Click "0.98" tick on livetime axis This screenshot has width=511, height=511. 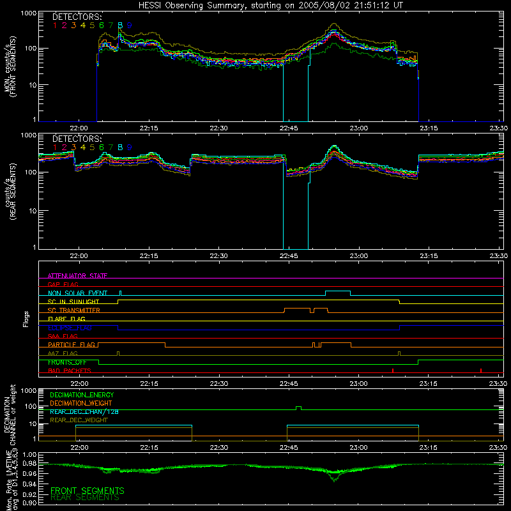[x=29, y=463]
